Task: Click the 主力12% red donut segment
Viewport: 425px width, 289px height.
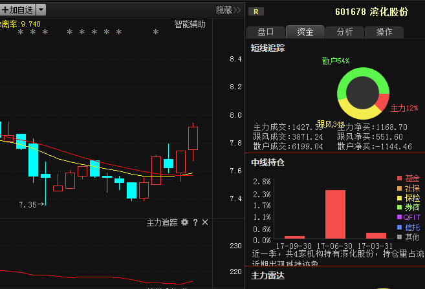Action: click(x=383, y=101)
